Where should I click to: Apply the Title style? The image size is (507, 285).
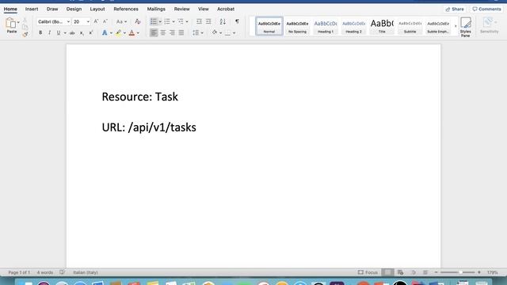point(382,26)
